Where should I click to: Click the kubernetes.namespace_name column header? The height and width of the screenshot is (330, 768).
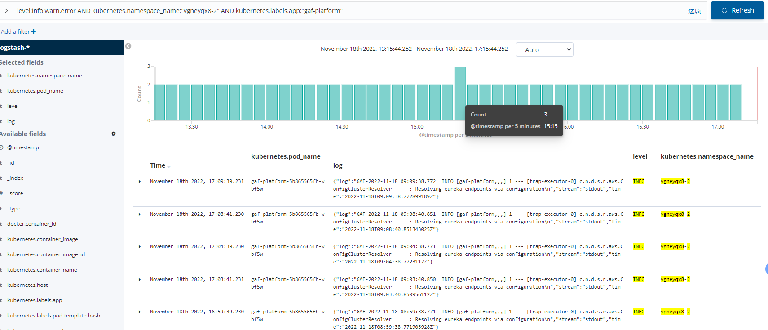click(x=707, y=156)
